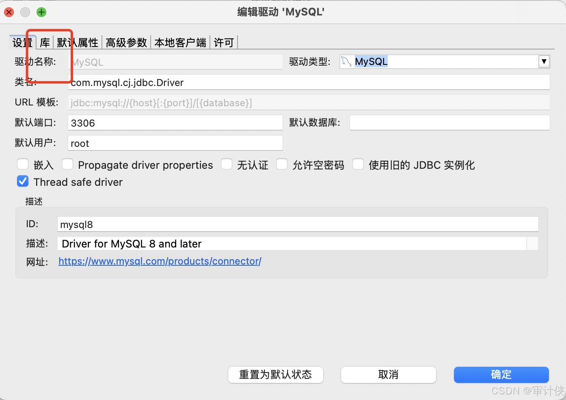Toggle Propagate driver properties checkbox
The image size is (566, 400).
[x=67, y=164]
